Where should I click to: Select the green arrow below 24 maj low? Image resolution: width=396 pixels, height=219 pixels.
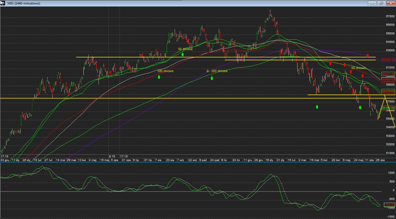point(360,107)
